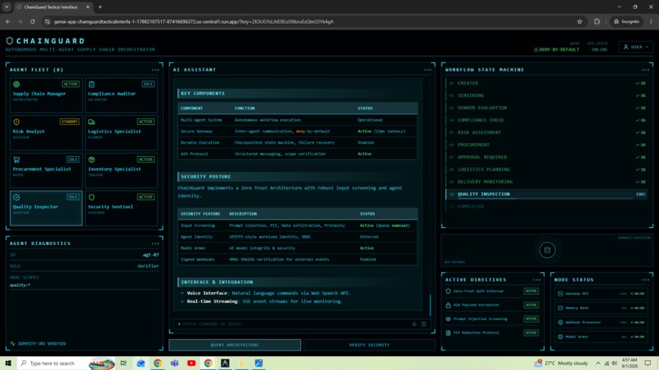The image size is (659, 370).
Task: Select the Compliance Auditor clipboard icon
Action: (x=92, y=84)
